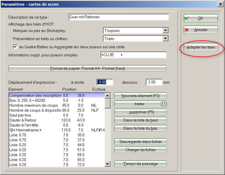This screenshot has height=175, width=225.
Task: Confirm settings with the OK button
Action: [x=201, y=18]
